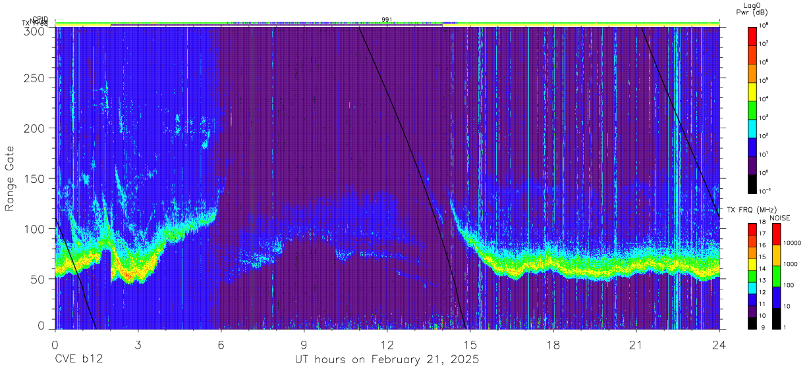The width and height of the screenshot is (809, 373).
Task: Click the CPID frequency strip above the plot
Action: click(387, 23)
